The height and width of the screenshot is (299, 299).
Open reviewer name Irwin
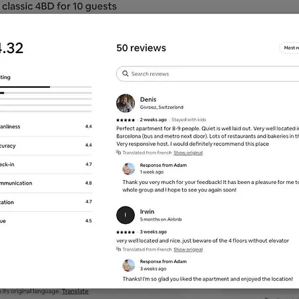coord(147,211)
